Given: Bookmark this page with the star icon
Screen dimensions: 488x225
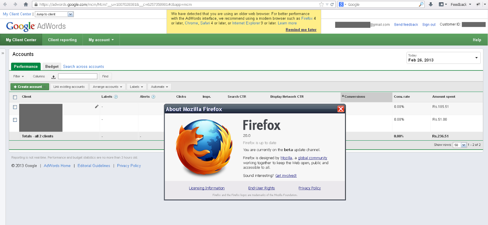Looking at the screenshot, I should click(321, 4).
